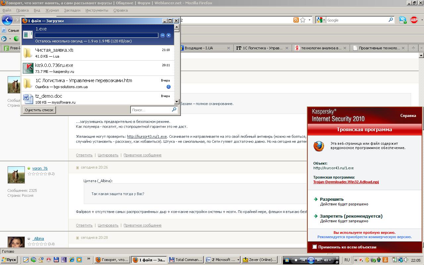This screenshot has width=424, height=265.
Task: Switch to Total Commander taskbar button
Action: pos(185,260)
